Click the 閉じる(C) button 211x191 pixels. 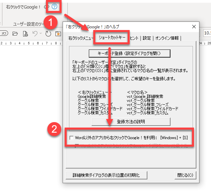(185, 175)
